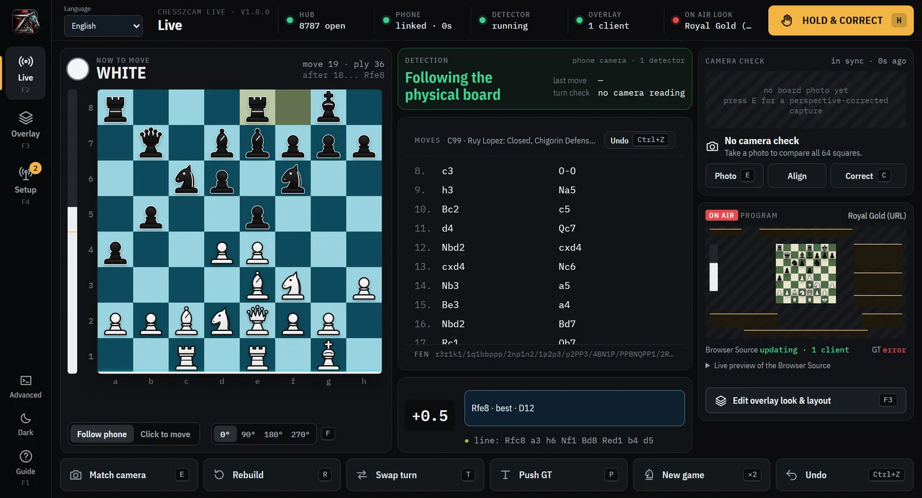The image size is (922, 498).
Task: Click the white king on g1
Action: (x=328, y=356)
